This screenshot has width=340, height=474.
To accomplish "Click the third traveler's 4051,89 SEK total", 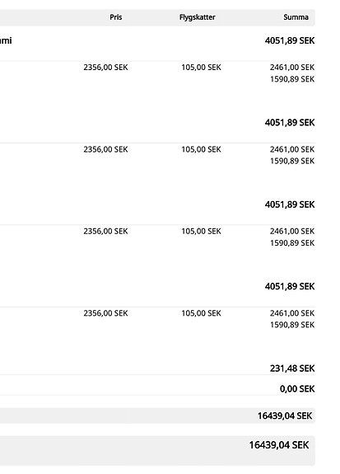I will 290,204.
